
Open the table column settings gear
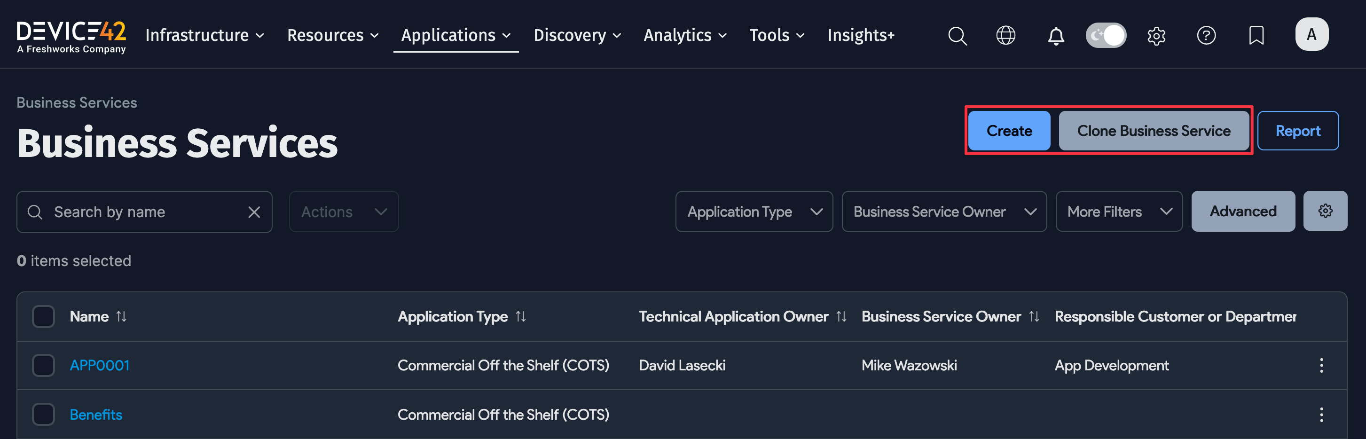1326,211
